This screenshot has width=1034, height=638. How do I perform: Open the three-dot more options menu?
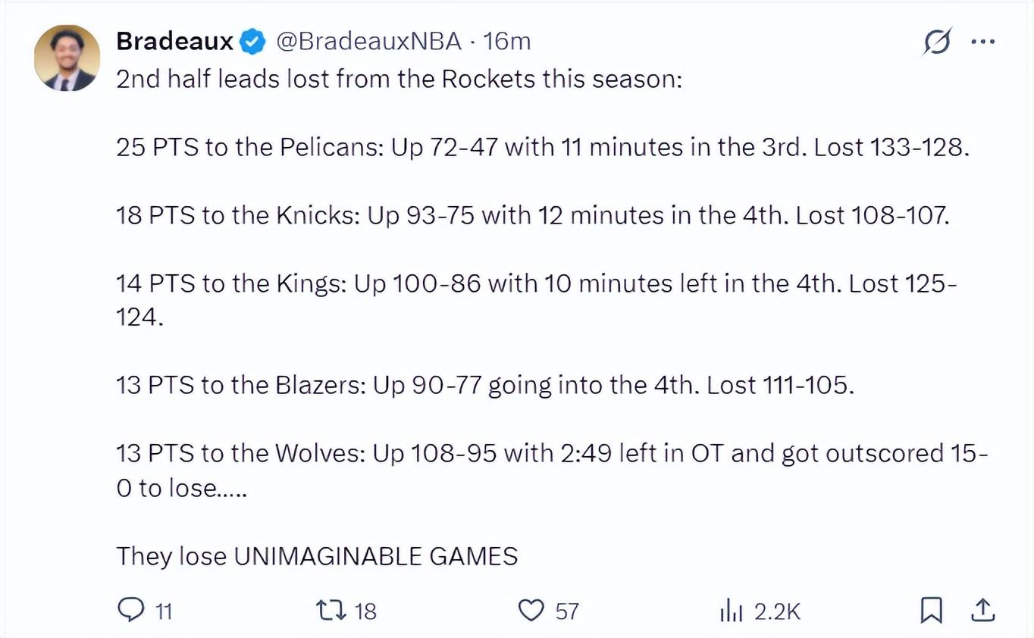982,42
